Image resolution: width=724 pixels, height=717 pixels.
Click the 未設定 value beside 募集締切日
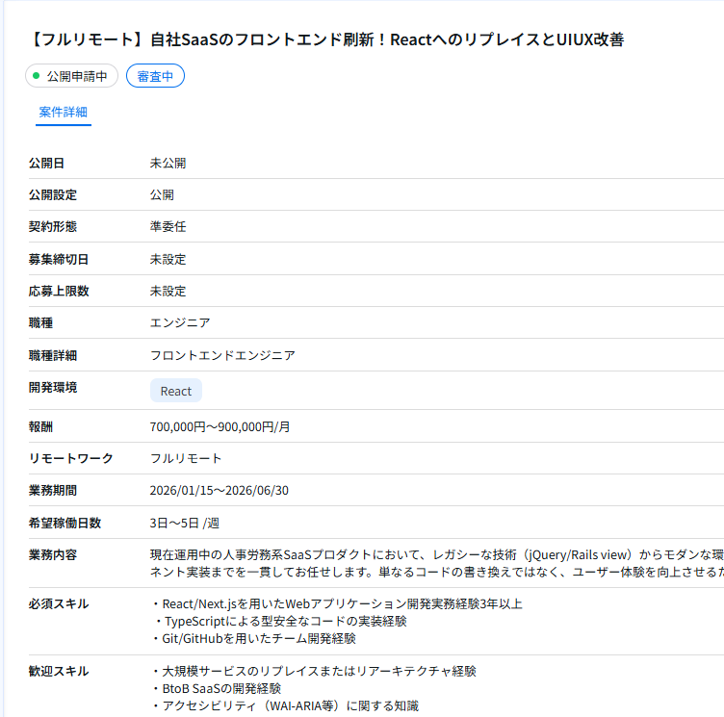(168, 259)
